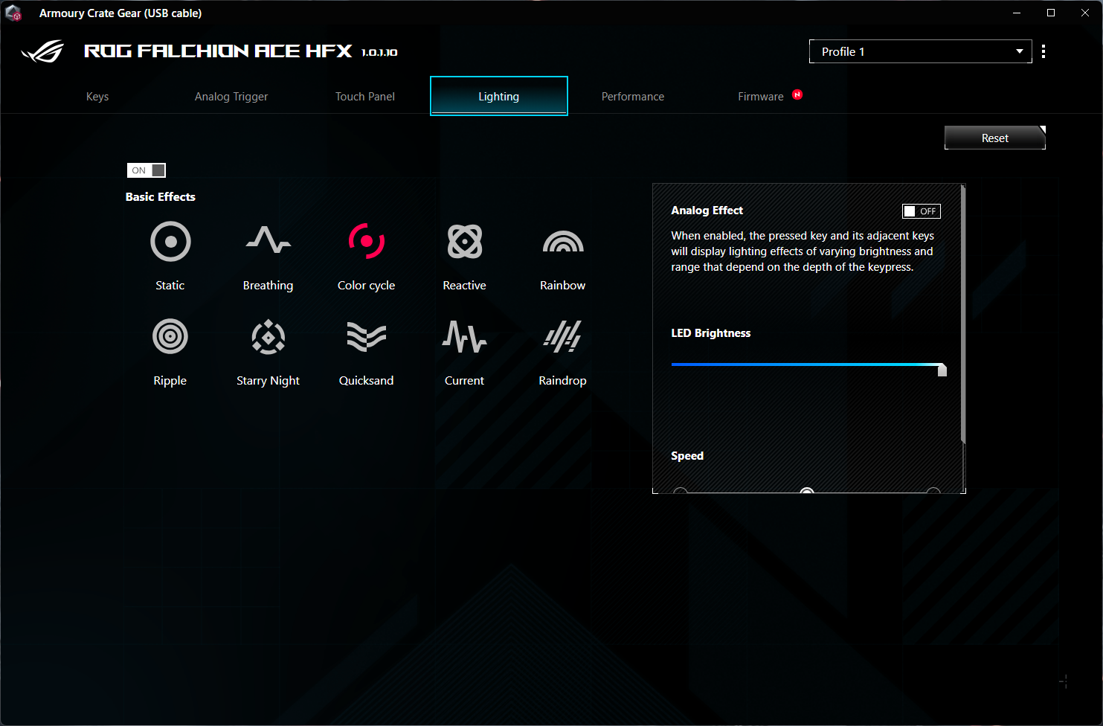Click the Reset button
This screenshot has width=1103, height=726.
(995, 138)
